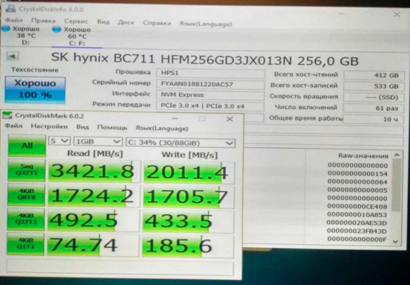Image resolution: width=410 pixels, height=285 pixels.
Task: Click the Raw-значения column header
Action: coord(363,156)
